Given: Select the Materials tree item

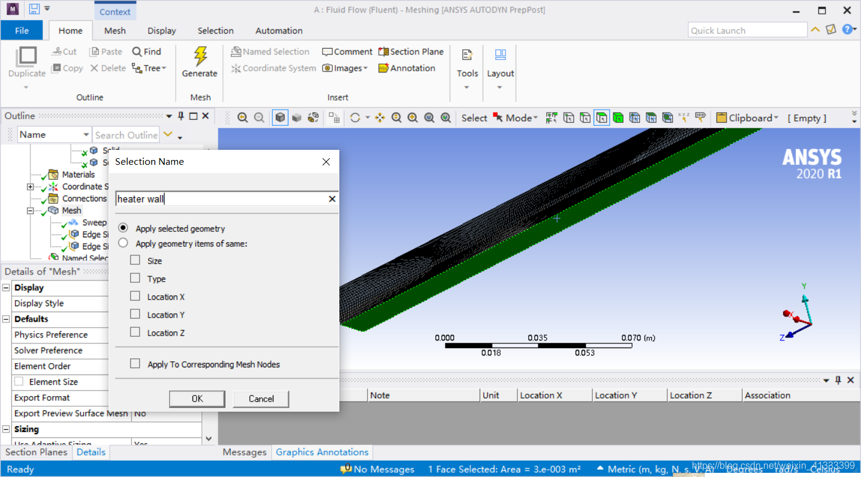Looking at the screenshot, I should click(79, 174).
